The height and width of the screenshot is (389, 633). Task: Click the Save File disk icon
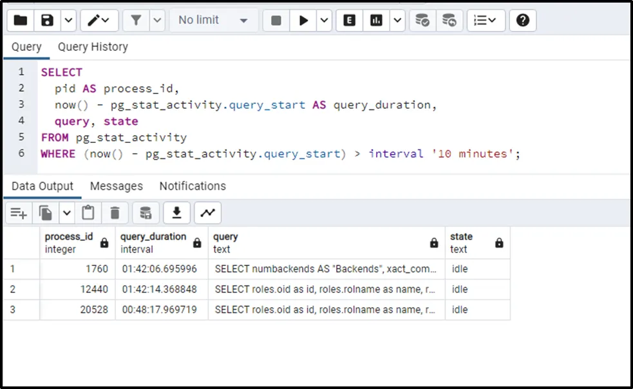pos(47,21)
